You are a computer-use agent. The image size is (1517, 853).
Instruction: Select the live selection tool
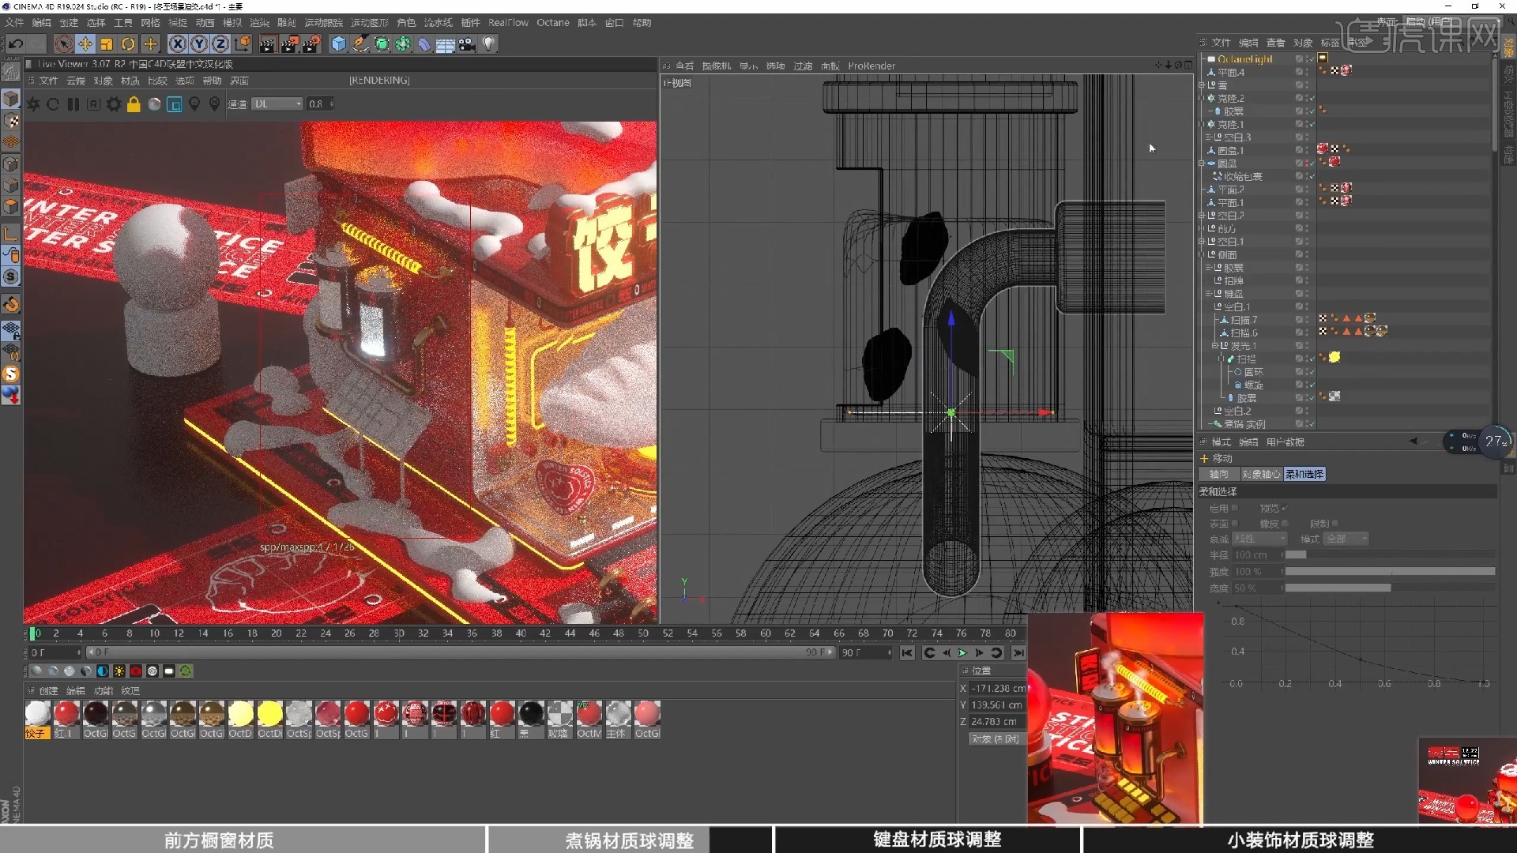[64, 44]
